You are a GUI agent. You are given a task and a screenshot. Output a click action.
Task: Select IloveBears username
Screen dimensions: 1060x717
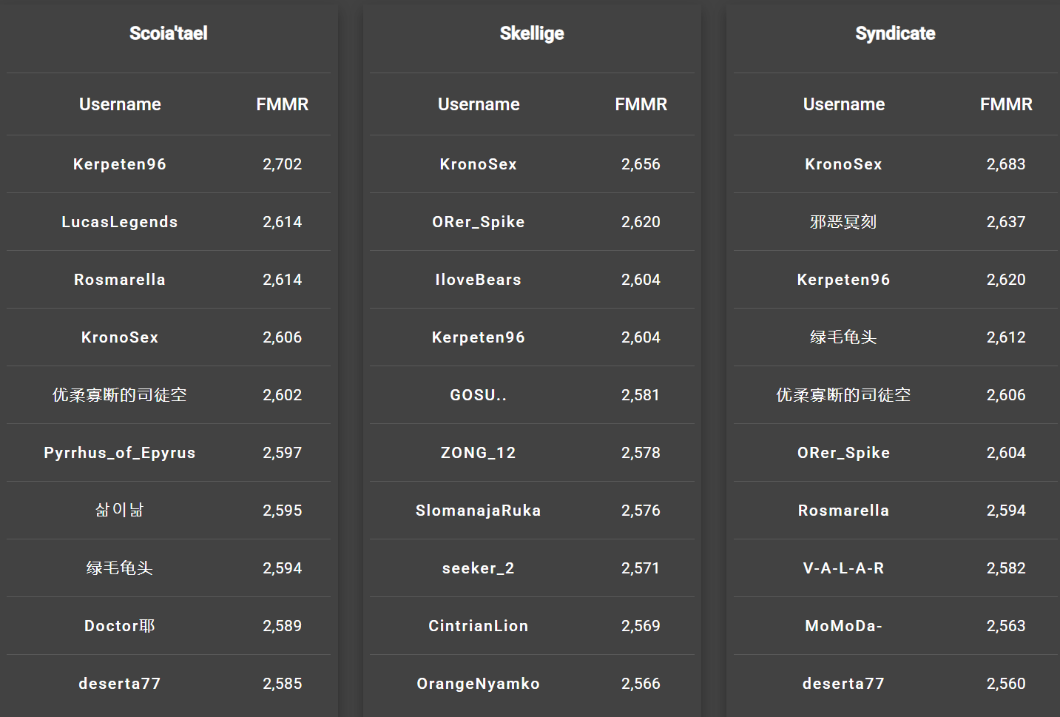[479, 280]
